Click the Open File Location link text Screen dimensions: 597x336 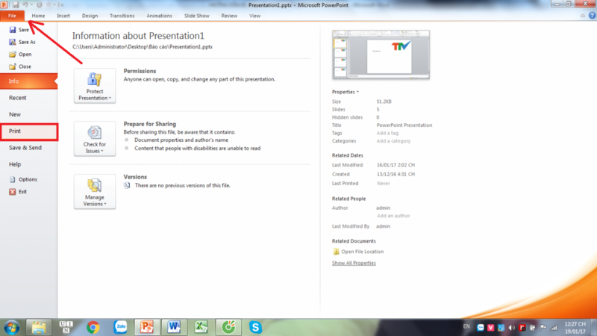coord(363,252)
